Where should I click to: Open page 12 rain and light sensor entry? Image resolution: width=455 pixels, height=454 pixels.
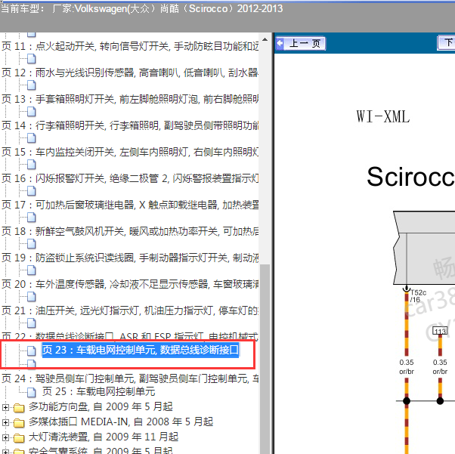(130, 73)
